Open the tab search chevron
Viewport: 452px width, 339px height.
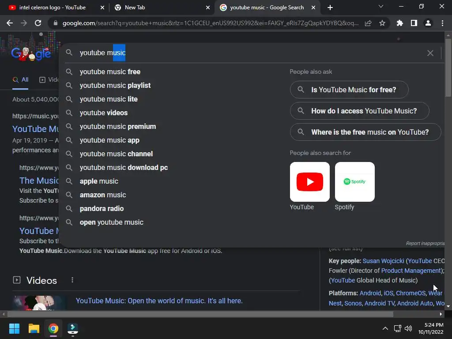pos(381,6)
